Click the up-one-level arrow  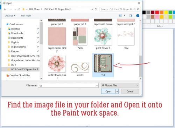point(19,9)
